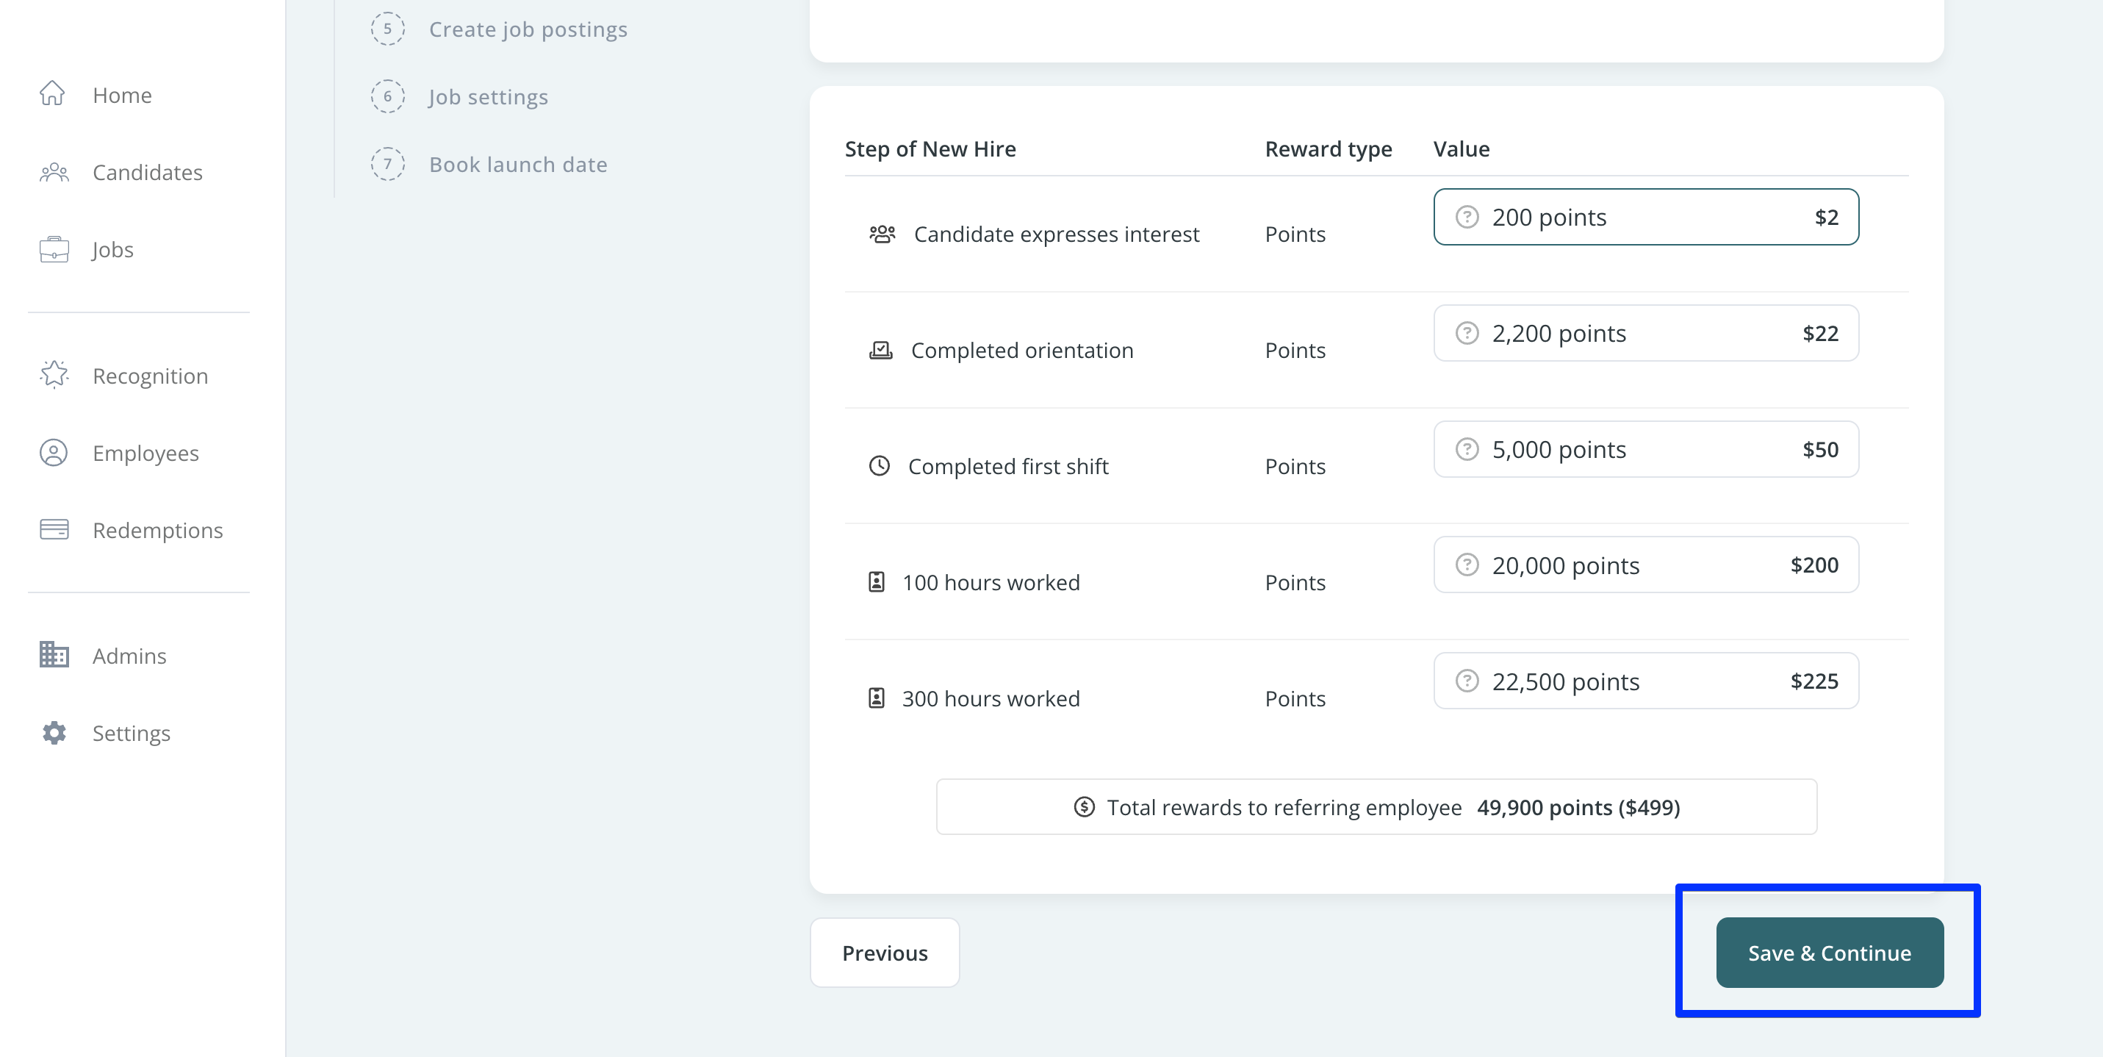The image size is (2103, 1057).
Task: Click the $200 dollar amount
Action: (1814, 565)
